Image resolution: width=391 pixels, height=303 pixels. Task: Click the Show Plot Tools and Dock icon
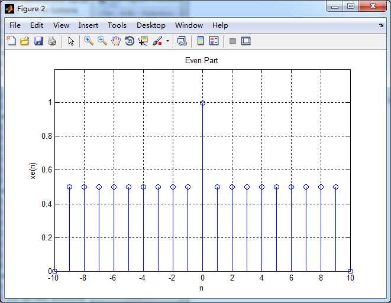tap(246, 41)
